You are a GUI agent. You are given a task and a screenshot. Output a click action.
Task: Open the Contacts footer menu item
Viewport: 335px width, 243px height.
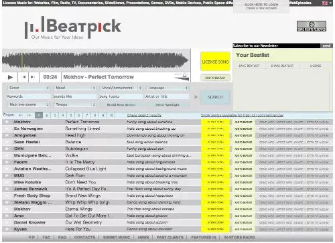coord(84,237)
